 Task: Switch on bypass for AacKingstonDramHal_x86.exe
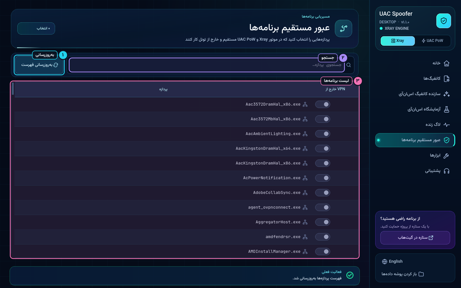pyautogui.click(x=323, y=163)
